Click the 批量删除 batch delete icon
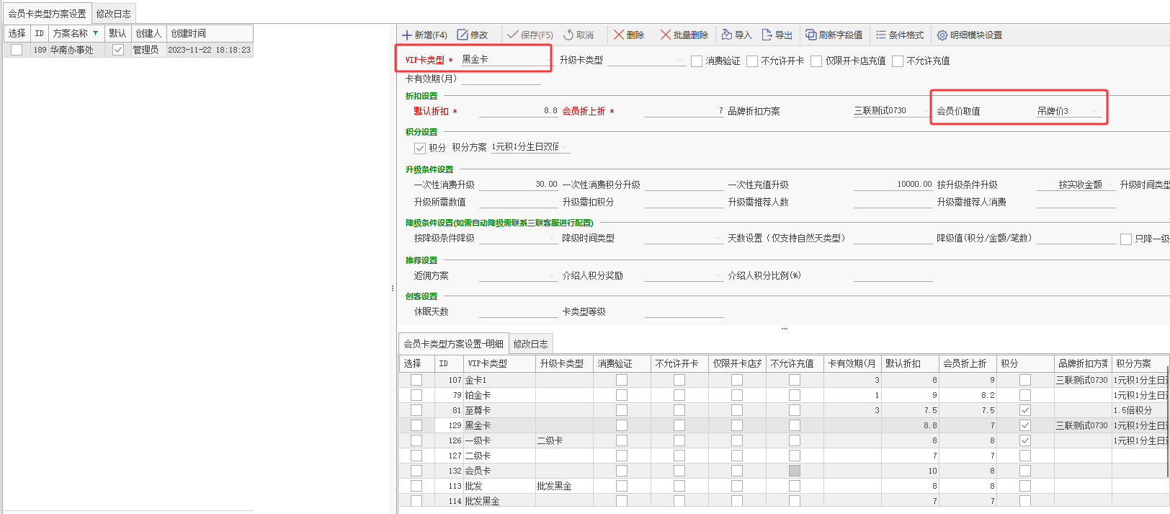The width and height of the screenshot is (1170, 514). click(666, 35)
